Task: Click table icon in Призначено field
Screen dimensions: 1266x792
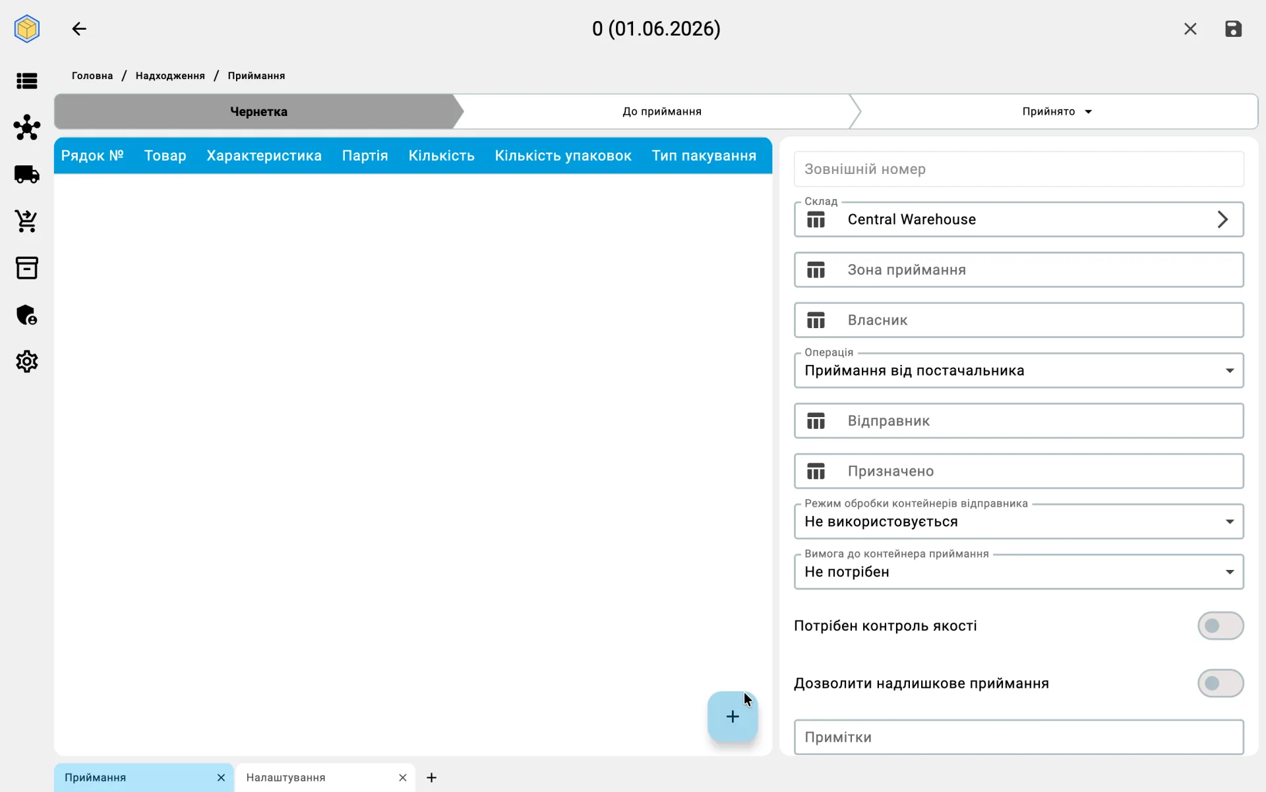Action: click(x=816, y=471)
